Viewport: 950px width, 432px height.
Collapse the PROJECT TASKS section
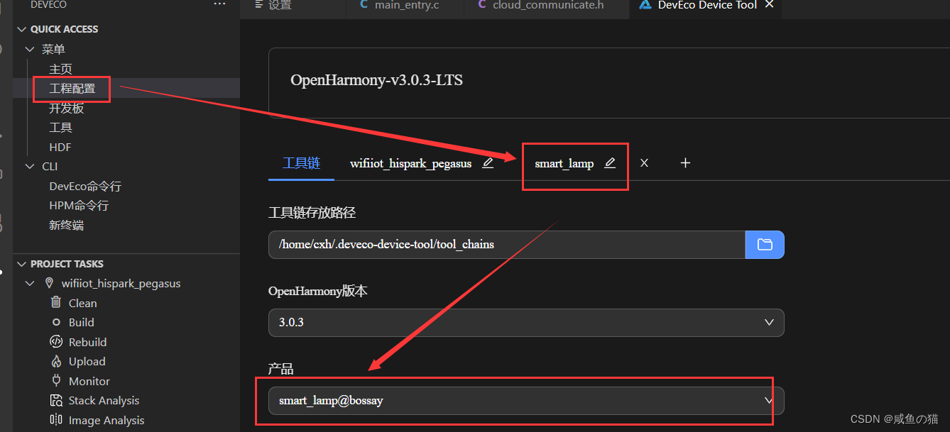(20, 264)
